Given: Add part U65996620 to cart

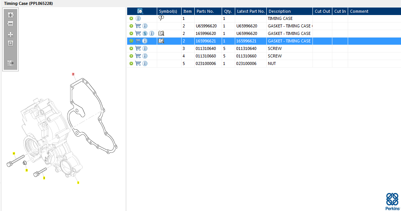Looking at the screenshot, I should click(x=138, y=26).
